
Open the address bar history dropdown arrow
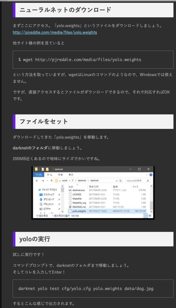tap(116, 181)
